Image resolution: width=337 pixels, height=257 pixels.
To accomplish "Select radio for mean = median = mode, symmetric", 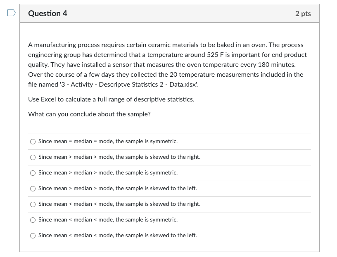I will coord(33,141).
